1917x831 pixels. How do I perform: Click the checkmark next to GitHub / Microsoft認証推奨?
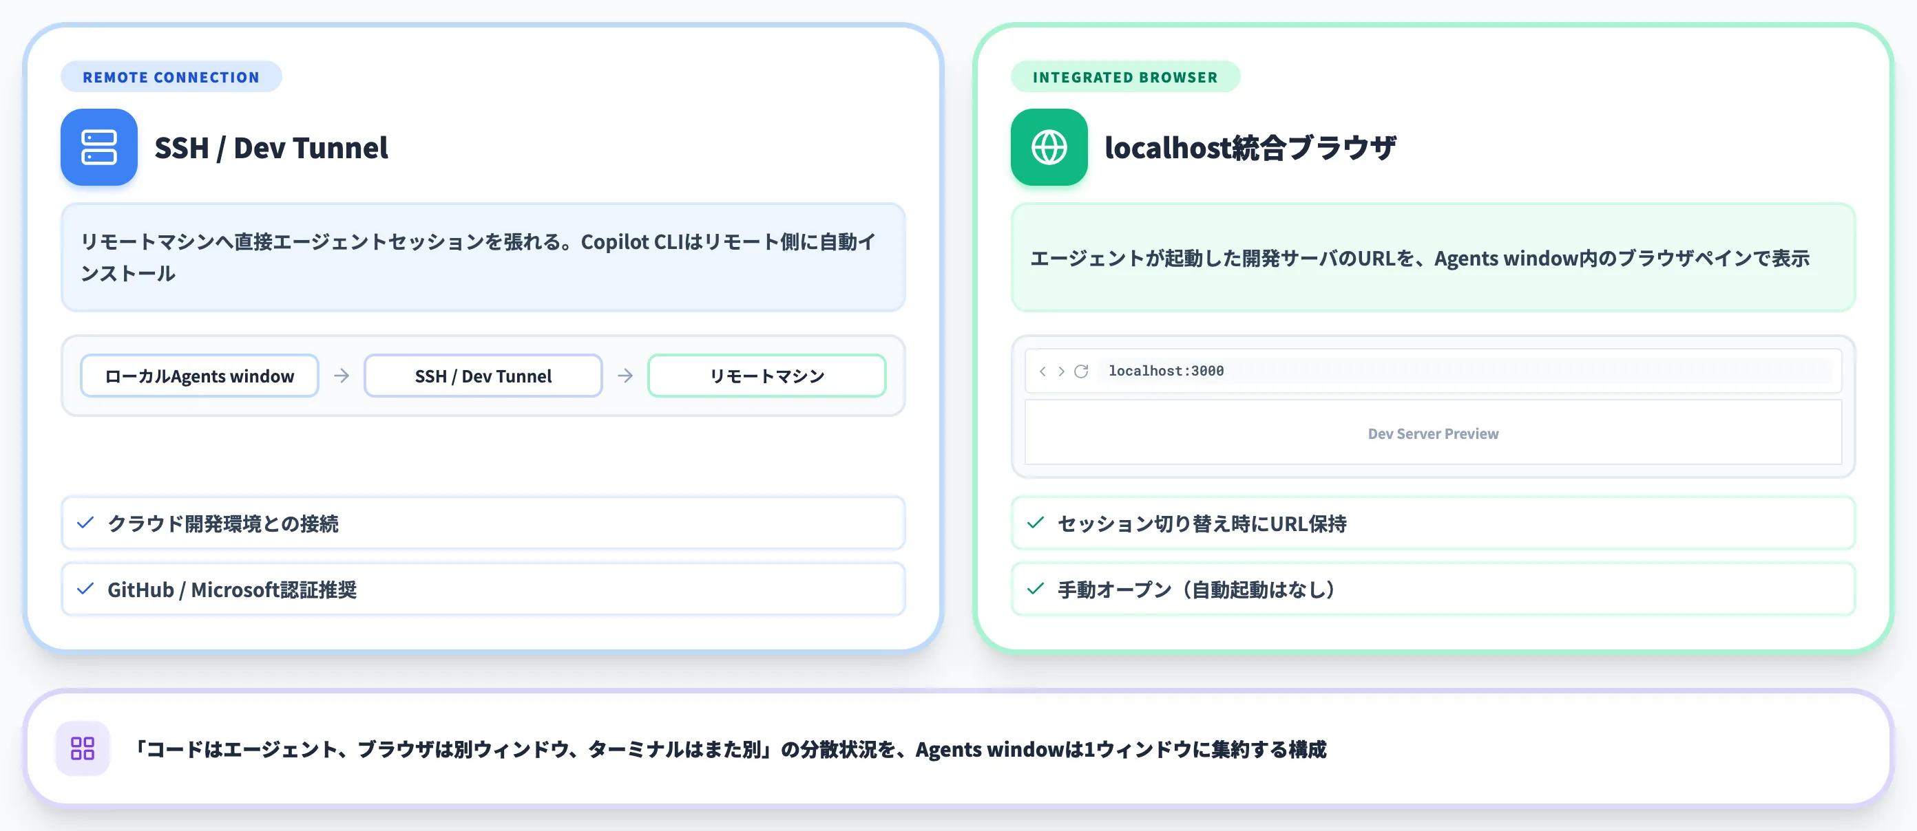pyautogui.click(x=85, y=589)
